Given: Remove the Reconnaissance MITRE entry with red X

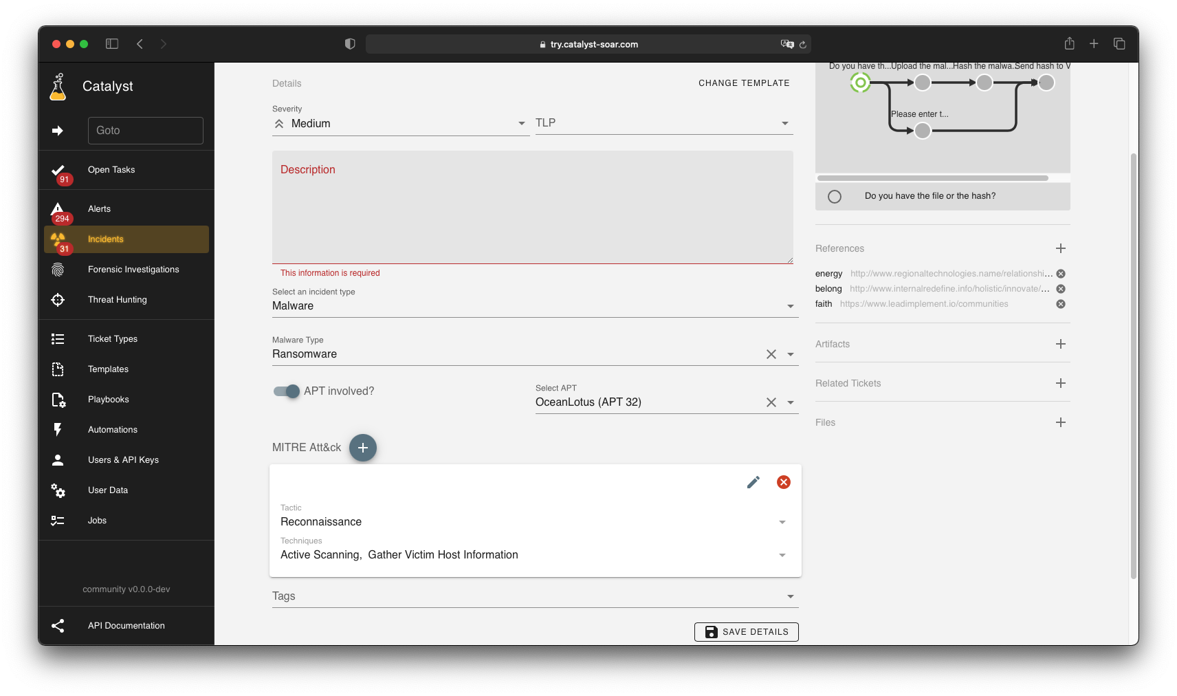Looking at the screenshot, I should click(x=783, y=482).
